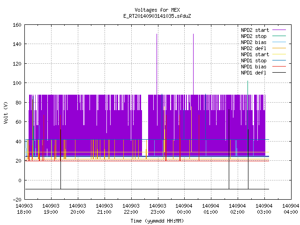
Task: Click the yellow line sample beside NPD1 start
Action: tap(279, 54)
